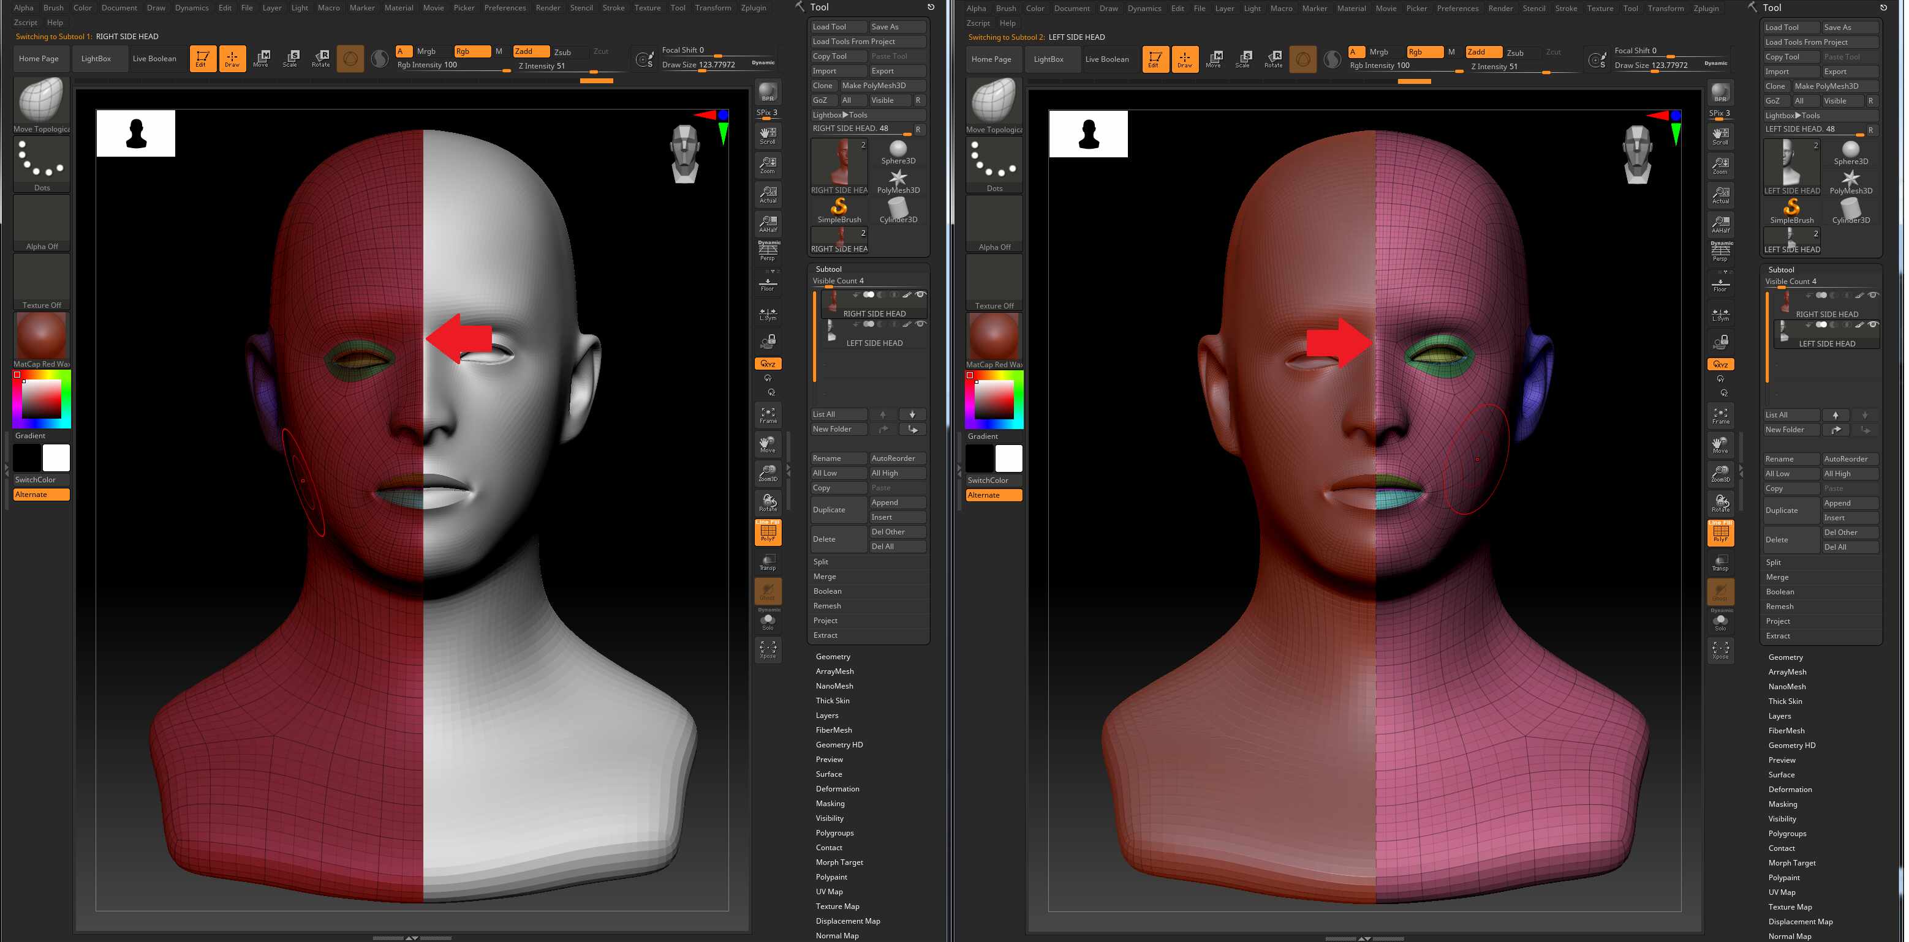
Task: Open the Stencil menu in the top bar
Action: click(x=582, y=7)
